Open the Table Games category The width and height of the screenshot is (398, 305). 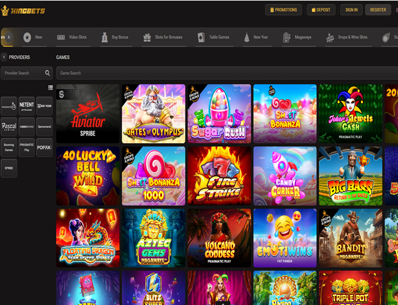(x=215, y=37)
